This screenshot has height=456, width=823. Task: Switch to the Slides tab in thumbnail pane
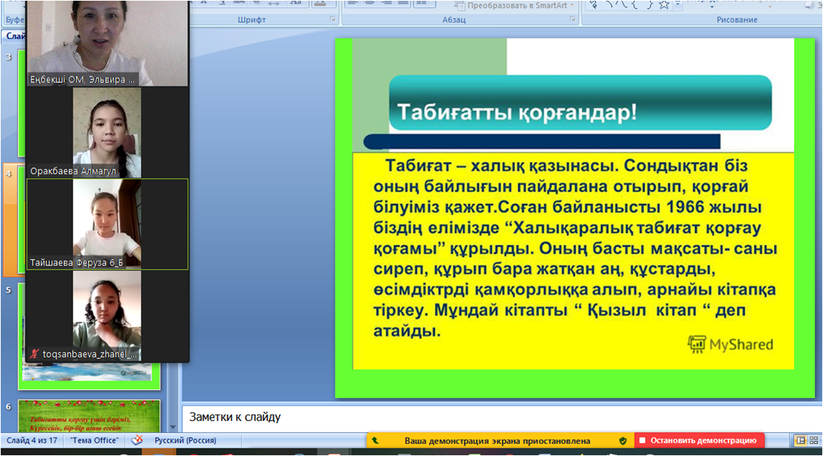tap(13, 36)
